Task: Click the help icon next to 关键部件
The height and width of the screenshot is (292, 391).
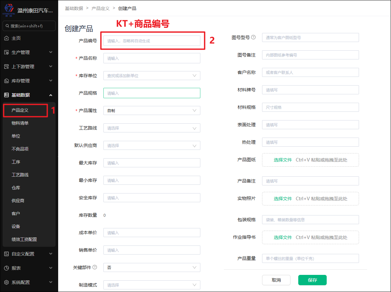Action: click(95, 267)
